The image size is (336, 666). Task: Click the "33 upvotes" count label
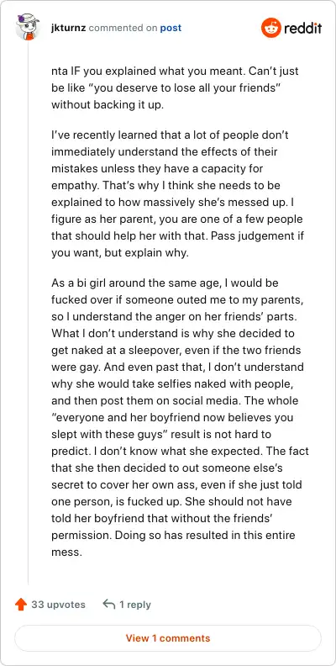[x=58, y=605]
